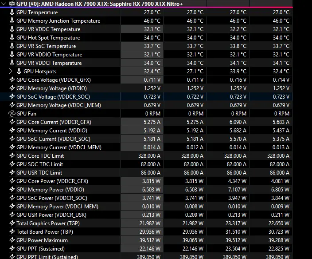
Task: Click the GPU [#0] AMD Radeon RX 7900 XTX header
Action: [x=99, y=4]
